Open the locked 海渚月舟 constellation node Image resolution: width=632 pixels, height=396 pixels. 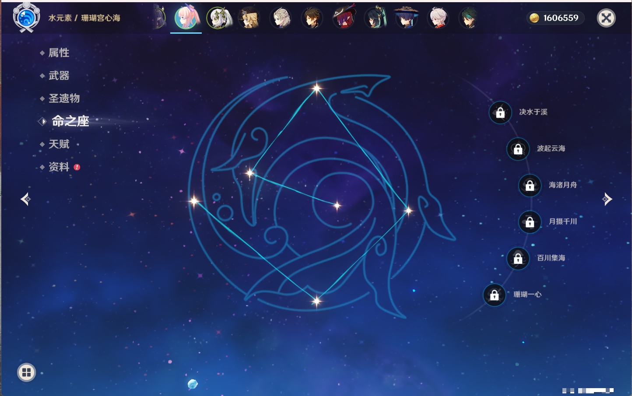pos(530,185)
